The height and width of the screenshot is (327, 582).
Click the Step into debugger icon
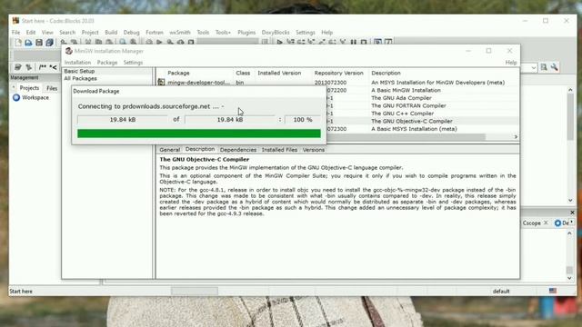pyautogui.click(x=311, y=43)
